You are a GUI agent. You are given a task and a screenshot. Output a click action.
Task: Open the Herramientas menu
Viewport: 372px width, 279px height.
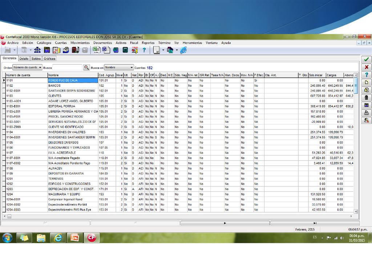pos(193,43)
